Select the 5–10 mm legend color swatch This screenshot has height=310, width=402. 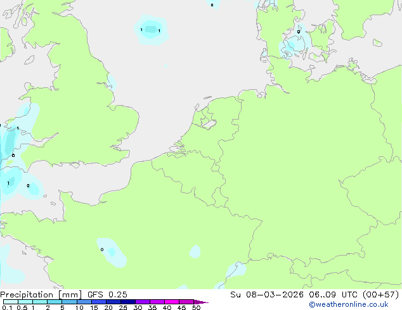[x=70, y=302]
